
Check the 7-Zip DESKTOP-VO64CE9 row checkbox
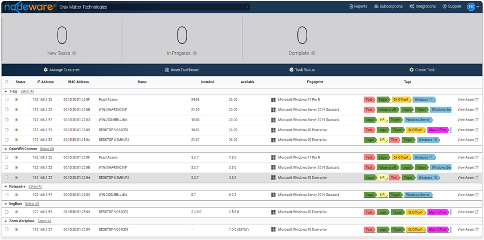(7, 130)
